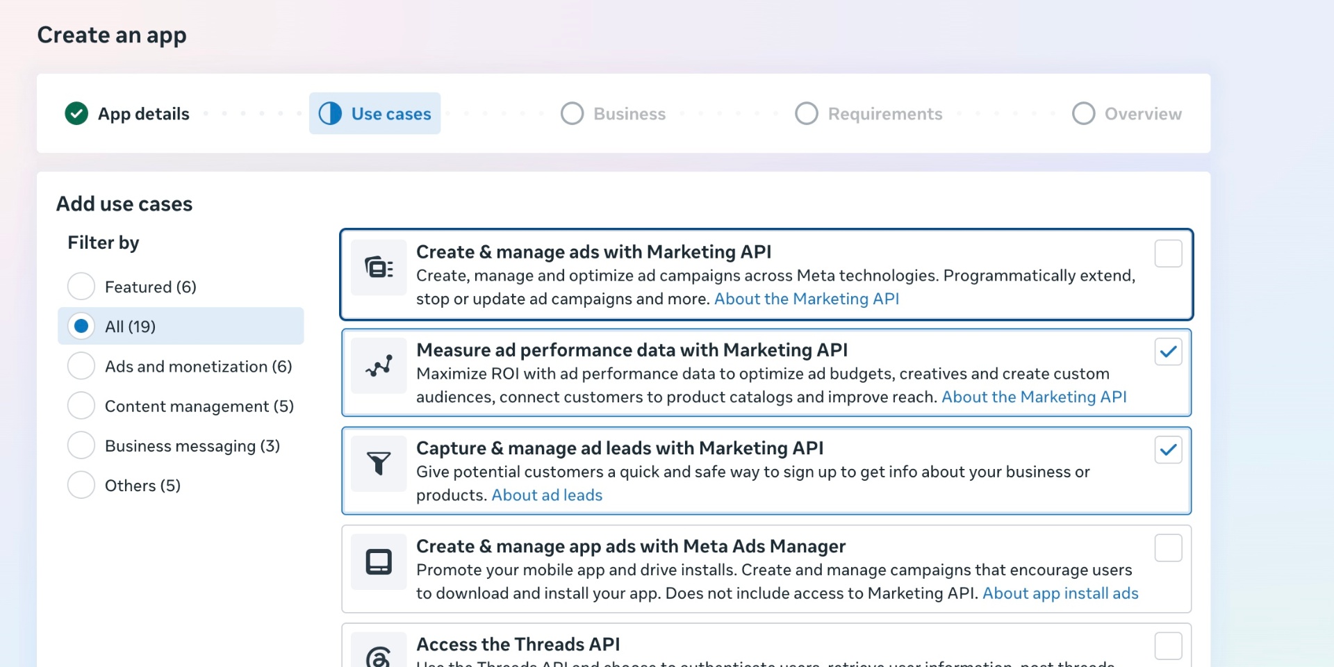
Task: Click the Threads API logo icon
Action: pos(379,656)
